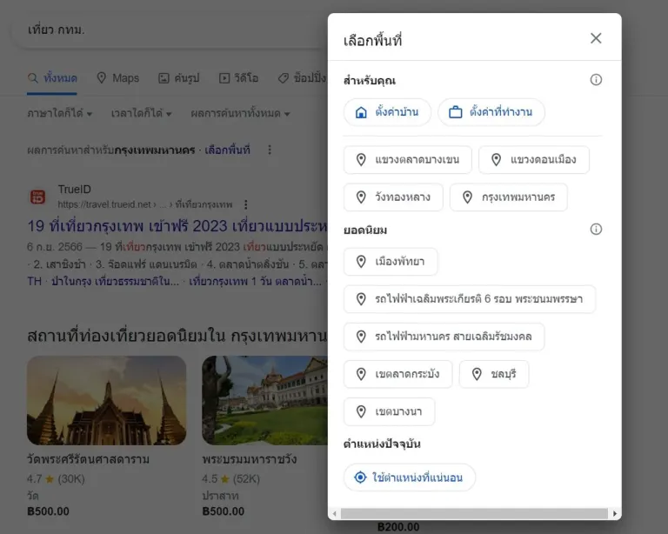Click dialog scrollbar left arrow
The height and width of the screenshot is (534, 668).
pyautogui.click(x=334, y=513)
